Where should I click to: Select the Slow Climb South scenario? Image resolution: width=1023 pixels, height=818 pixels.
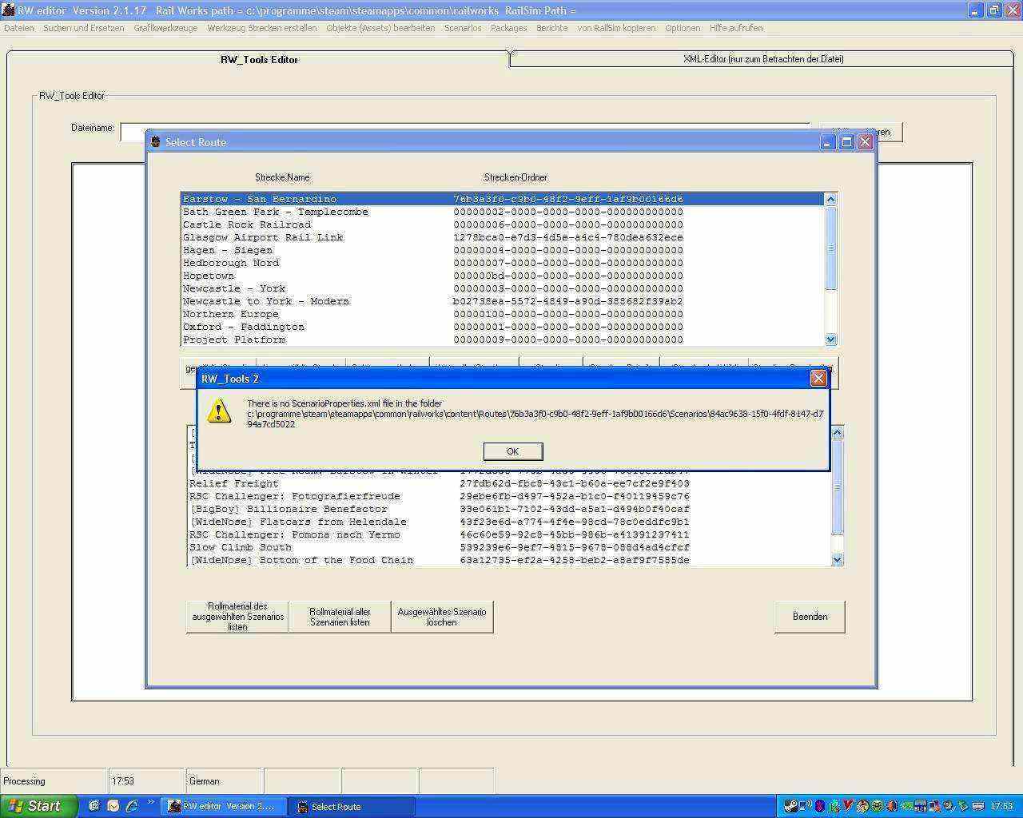(509, 547)
